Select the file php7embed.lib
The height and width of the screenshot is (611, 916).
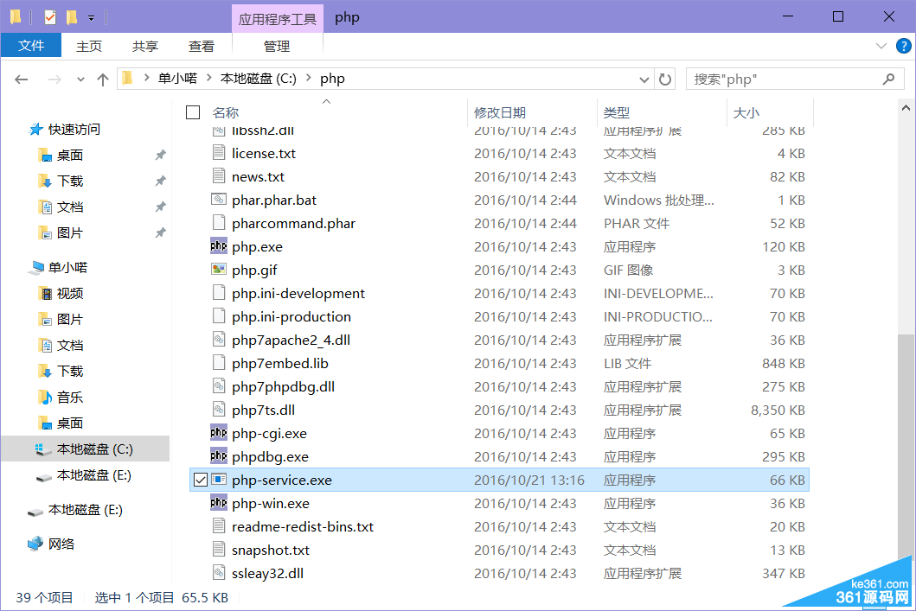coord(280,363)
